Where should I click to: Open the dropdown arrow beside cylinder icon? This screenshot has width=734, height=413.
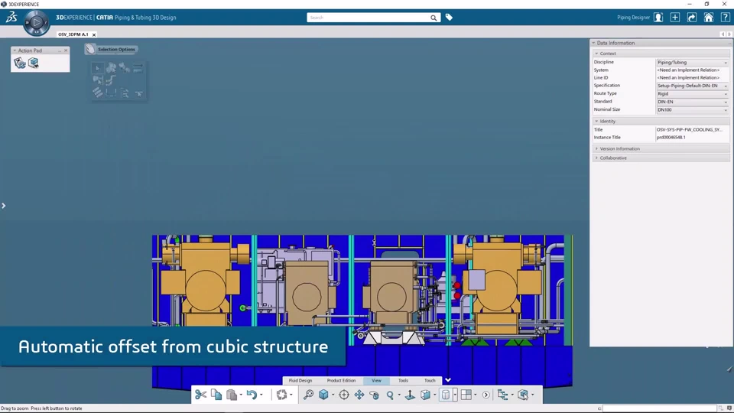click(x=454, y=395)
